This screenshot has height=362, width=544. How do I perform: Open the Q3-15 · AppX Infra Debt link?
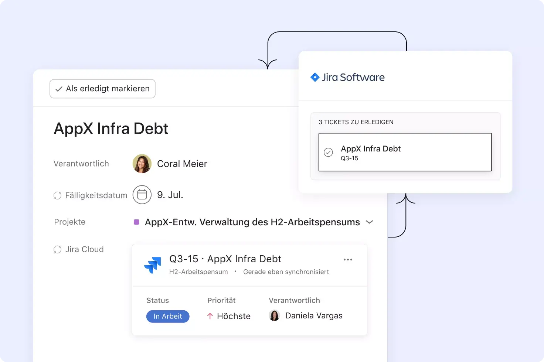(x=225, y=259)
